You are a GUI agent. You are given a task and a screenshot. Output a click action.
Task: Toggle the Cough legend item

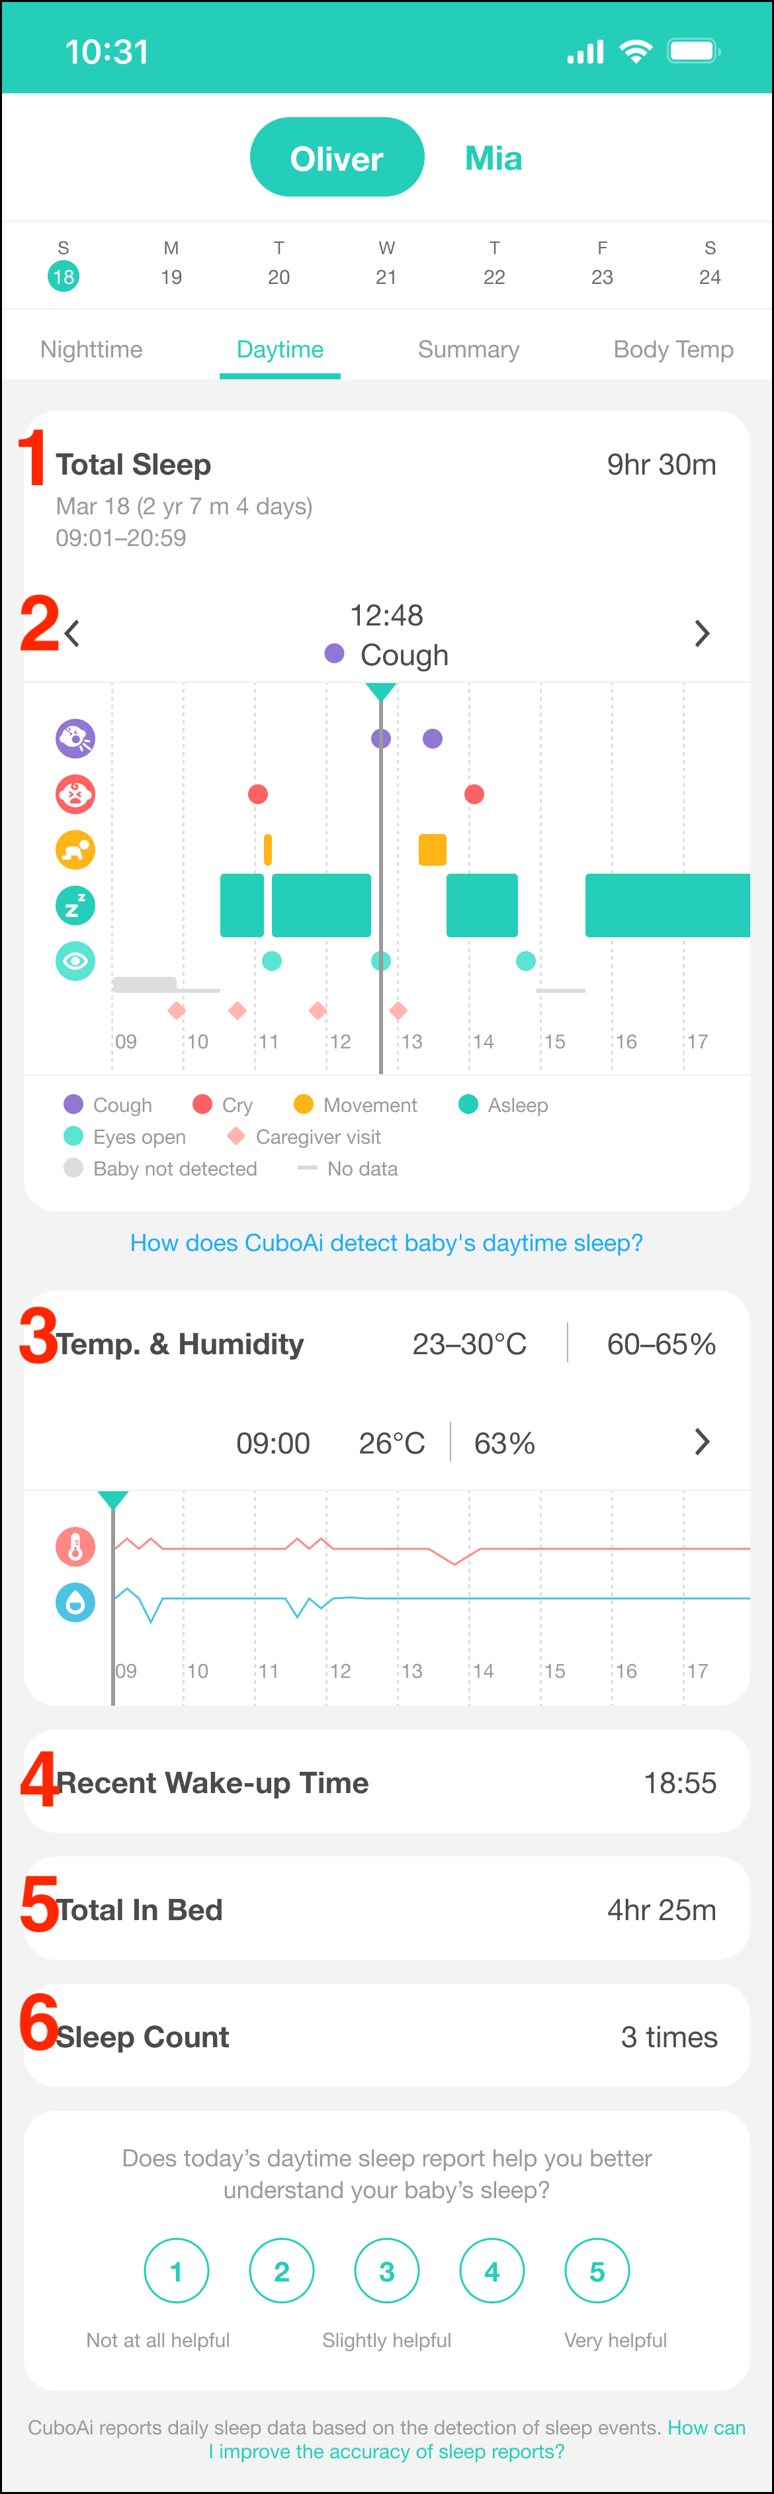[x=108, y=1105]
